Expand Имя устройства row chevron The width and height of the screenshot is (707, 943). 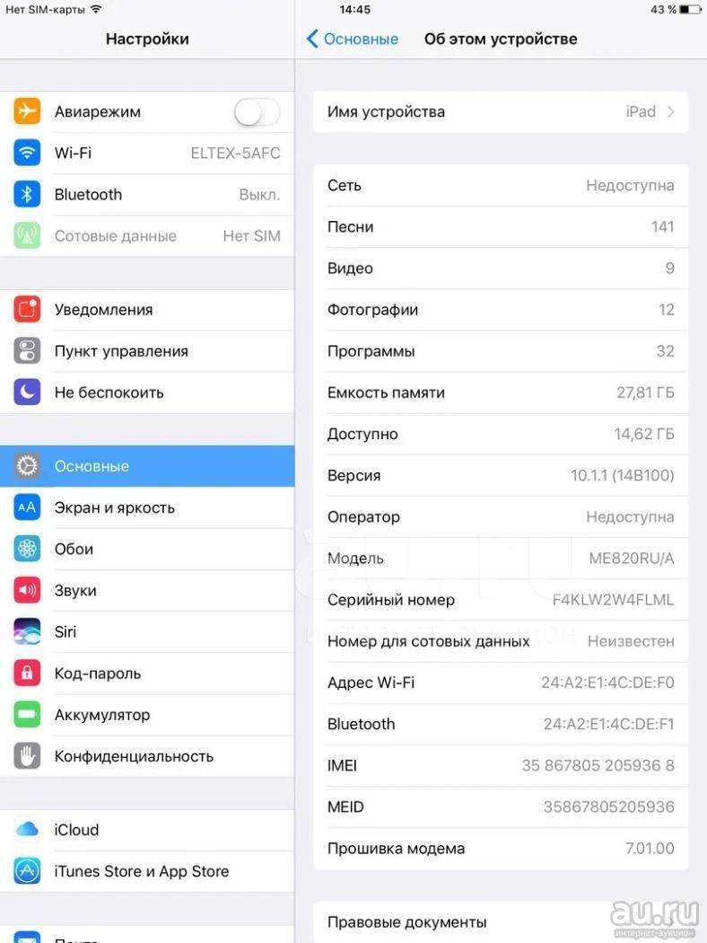click(671, 112)
